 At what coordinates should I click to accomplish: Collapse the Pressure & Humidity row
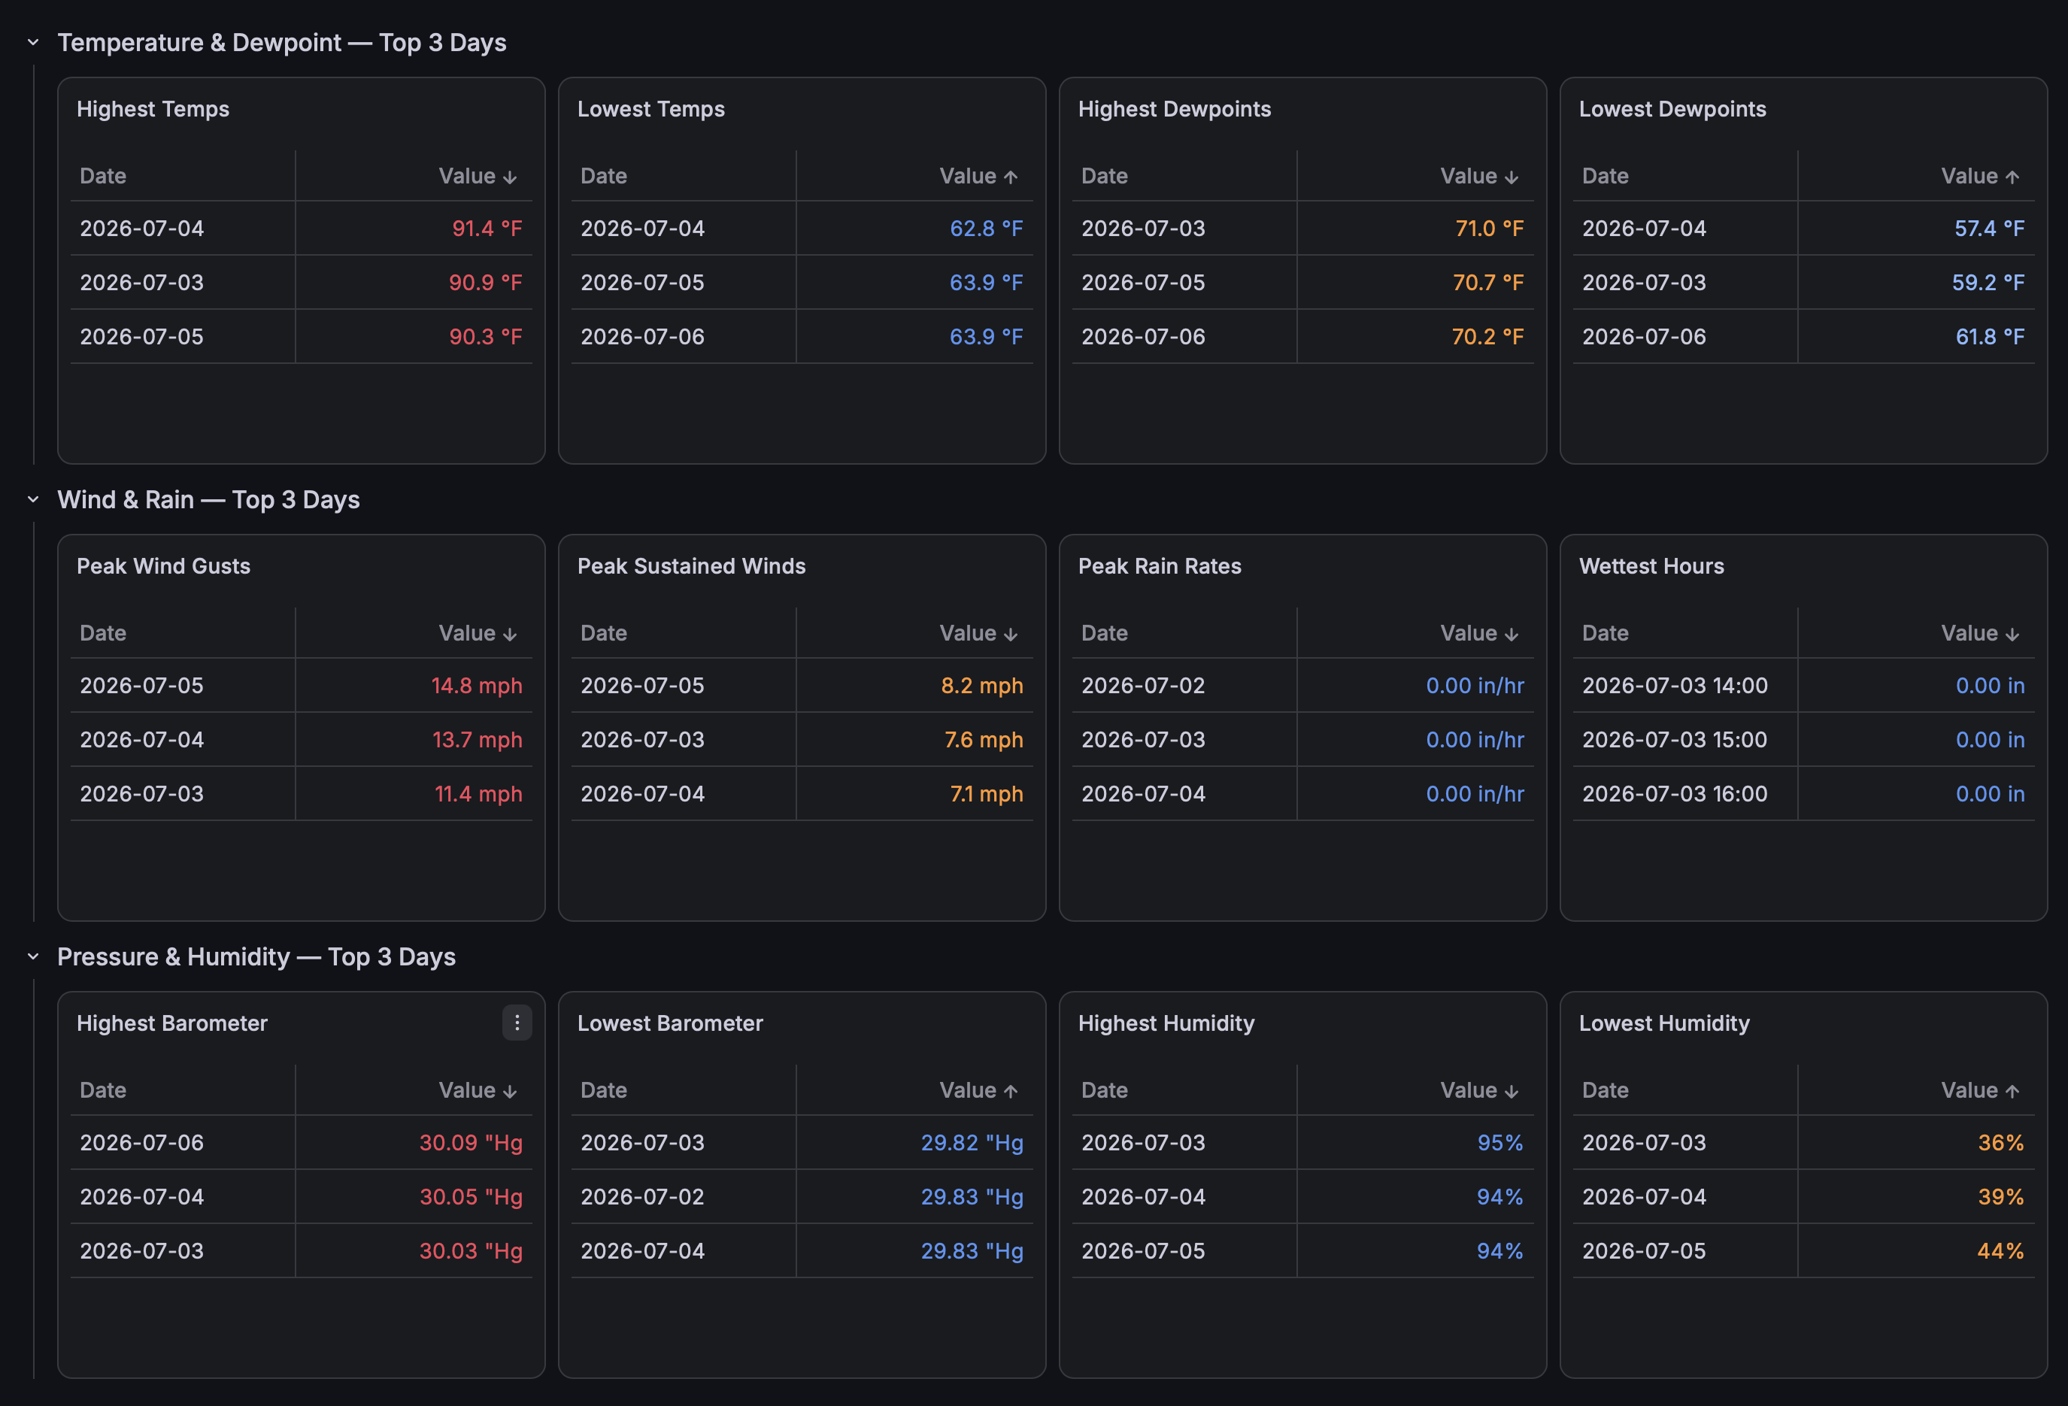33,956
